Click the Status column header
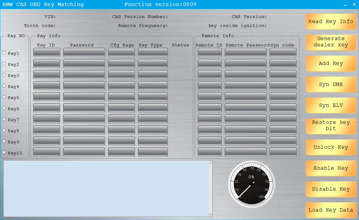The height and width of the screenshot is (220, 359). pos(181,45)
